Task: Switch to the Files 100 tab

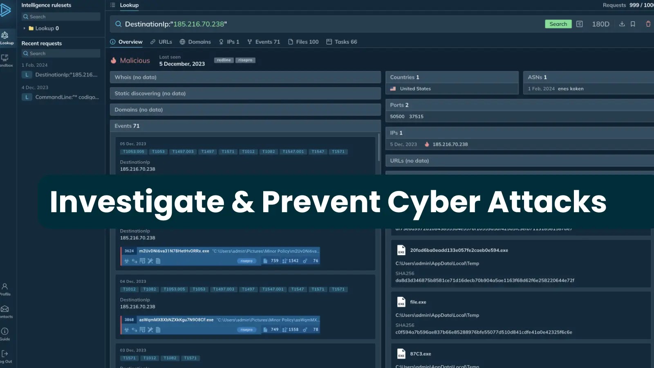Action: pos(303,42)
